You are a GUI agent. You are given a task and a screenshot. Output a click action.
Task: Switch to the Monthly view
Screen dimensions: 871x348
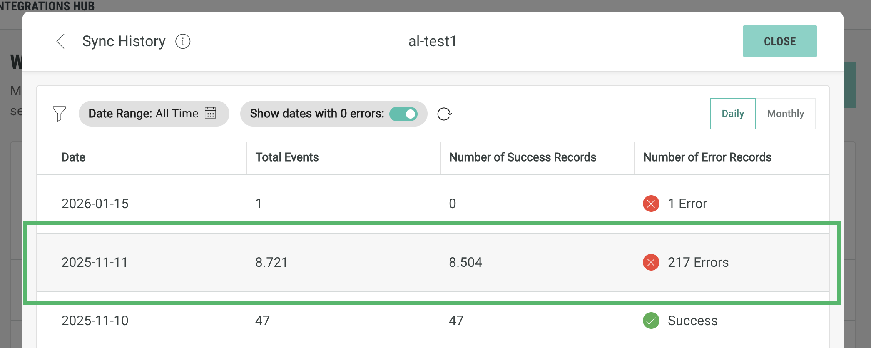(x=785, y=114)
